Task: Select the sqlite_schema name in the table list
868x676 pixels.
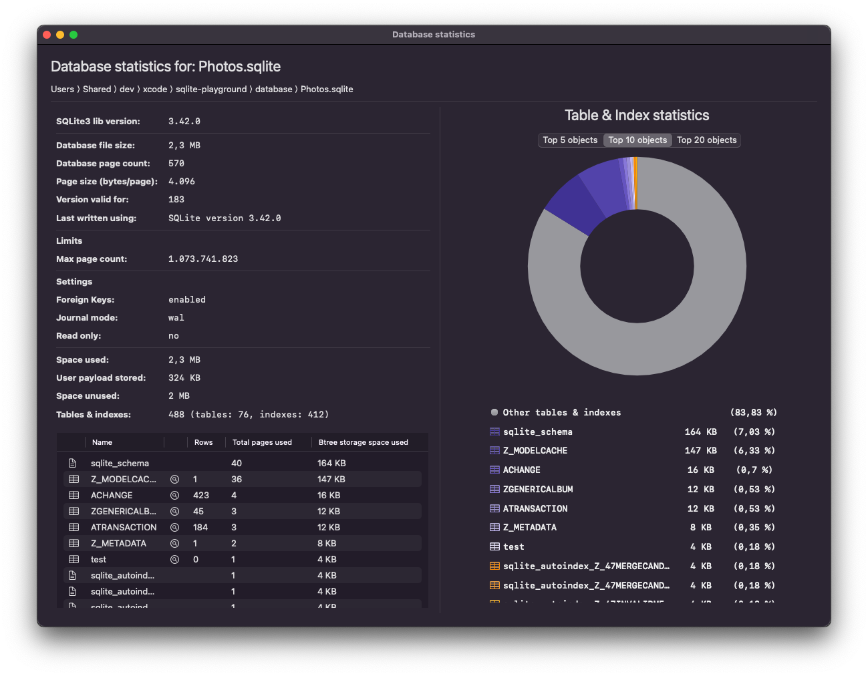Action: 120,463
